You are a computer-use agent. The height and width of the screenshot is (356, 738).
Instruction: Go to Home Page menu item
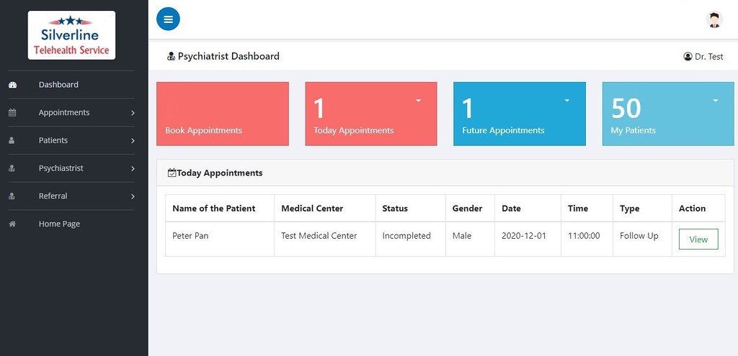(59, 224)
